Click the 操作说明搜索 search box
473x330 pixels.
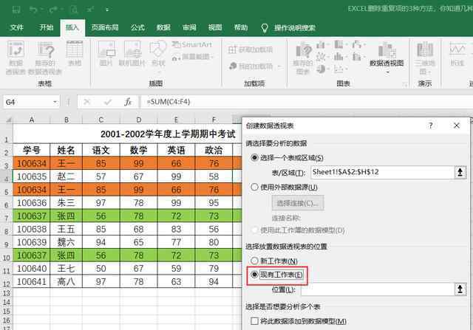(294, 27)
